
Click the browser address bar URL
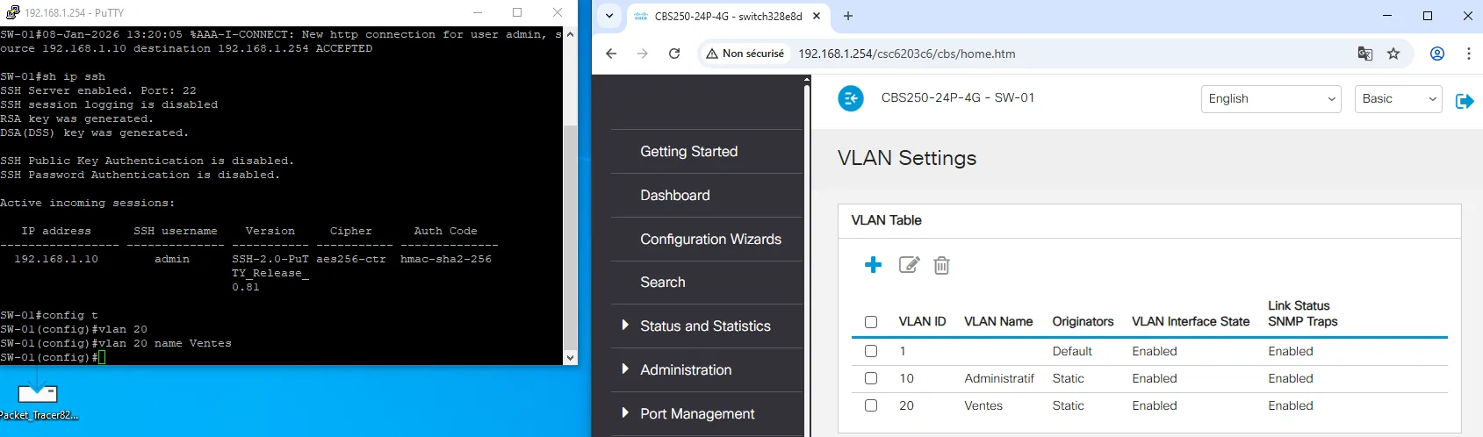click(x=907, y=54)
